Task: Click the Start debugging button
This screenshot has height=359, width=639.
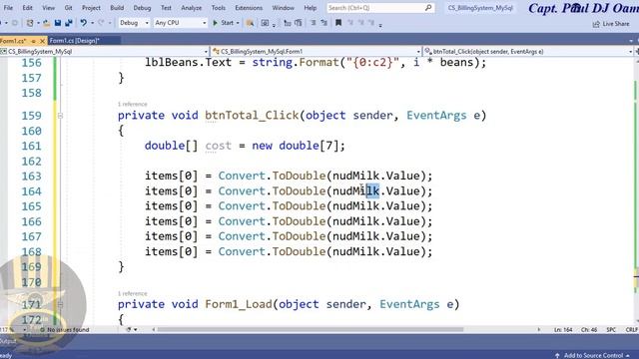Action: pos(224,23)
